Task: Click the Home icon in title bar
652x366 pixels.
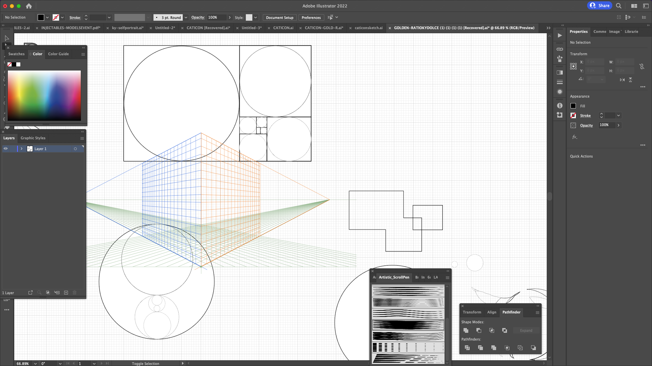Action: click(29, 6)
